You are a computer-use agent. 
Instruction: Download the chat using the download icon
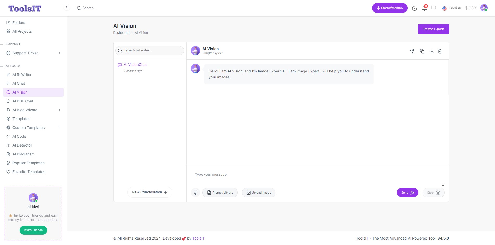tap(432, 51)
